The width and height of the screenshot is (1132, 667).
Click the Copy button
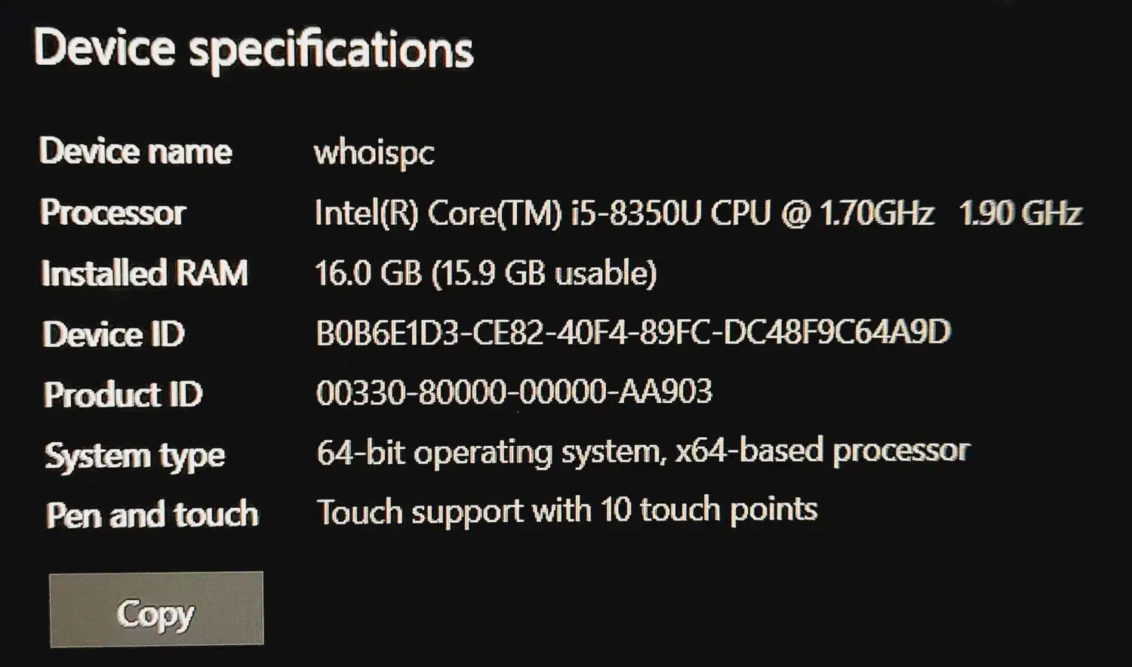(x=156, y=610)
